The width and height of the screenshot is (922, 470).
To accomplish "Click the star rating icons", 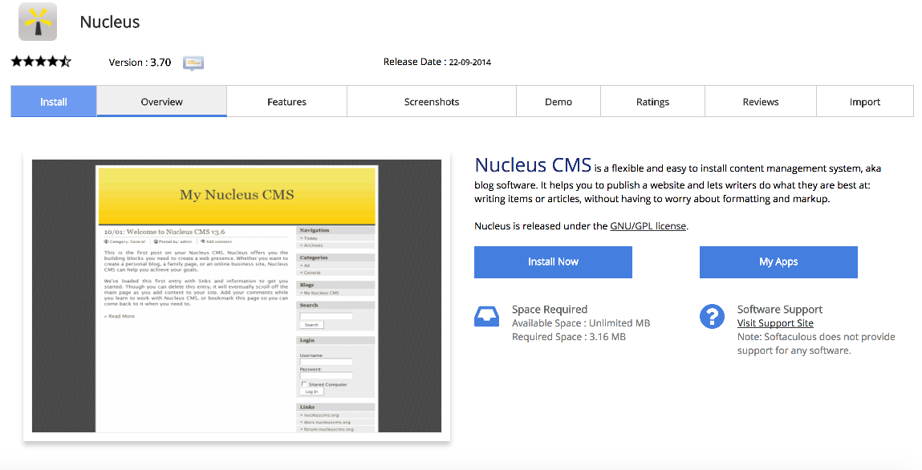I will point(41,61).
